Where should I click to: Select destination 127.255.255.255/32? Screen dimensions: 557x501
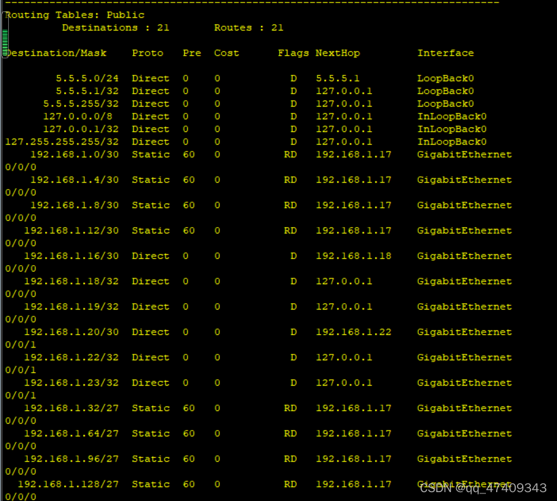(62, 141)
